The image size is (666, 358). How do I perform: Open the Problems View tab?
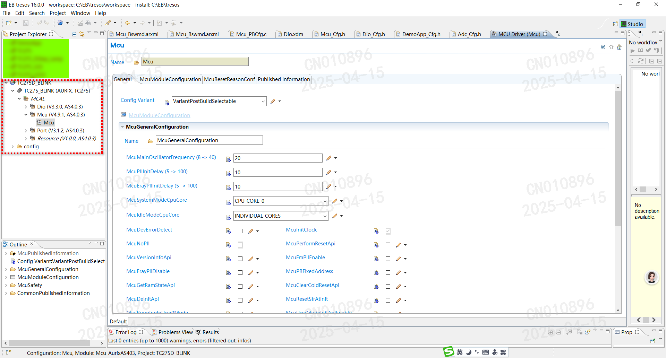pos(172,332)
